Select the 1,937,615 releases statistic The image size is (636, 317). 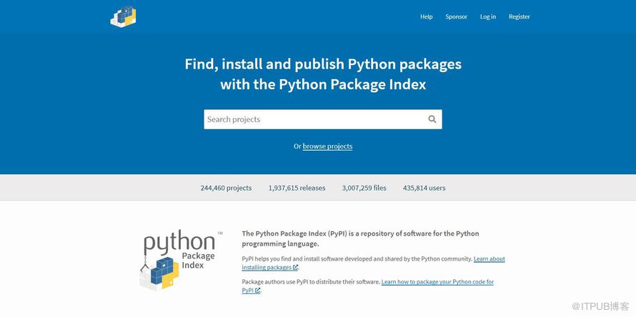click(297, 188)
